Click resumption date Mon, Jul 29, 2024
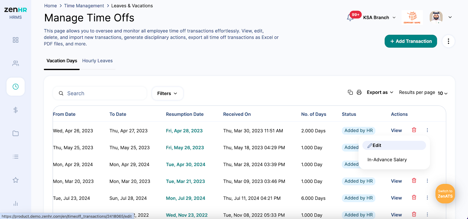This screenshot has height=219, width=468. pos(185,198)
